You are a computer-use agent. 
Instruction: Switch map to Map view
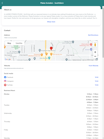point(9,43)
